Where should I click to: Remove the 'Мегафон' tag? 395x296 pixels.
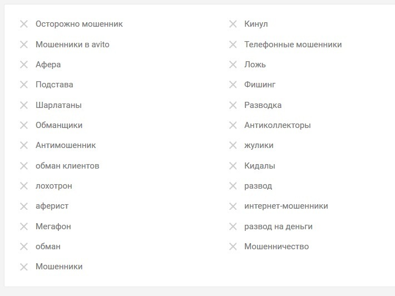(x=24, y=226)
